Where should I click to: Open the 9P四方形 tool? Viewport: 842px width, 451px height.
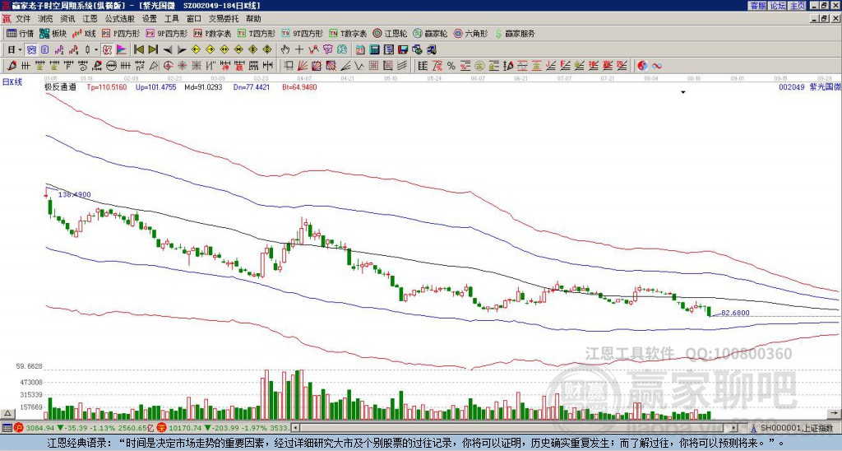(167, 33)
